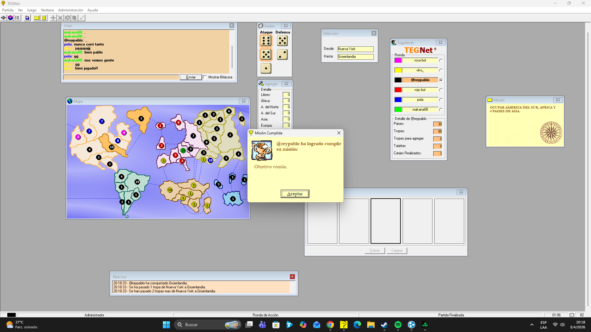Select the radio button next to makana08
The height and width of the screenshot is (332, 591).
pos(441,109)
